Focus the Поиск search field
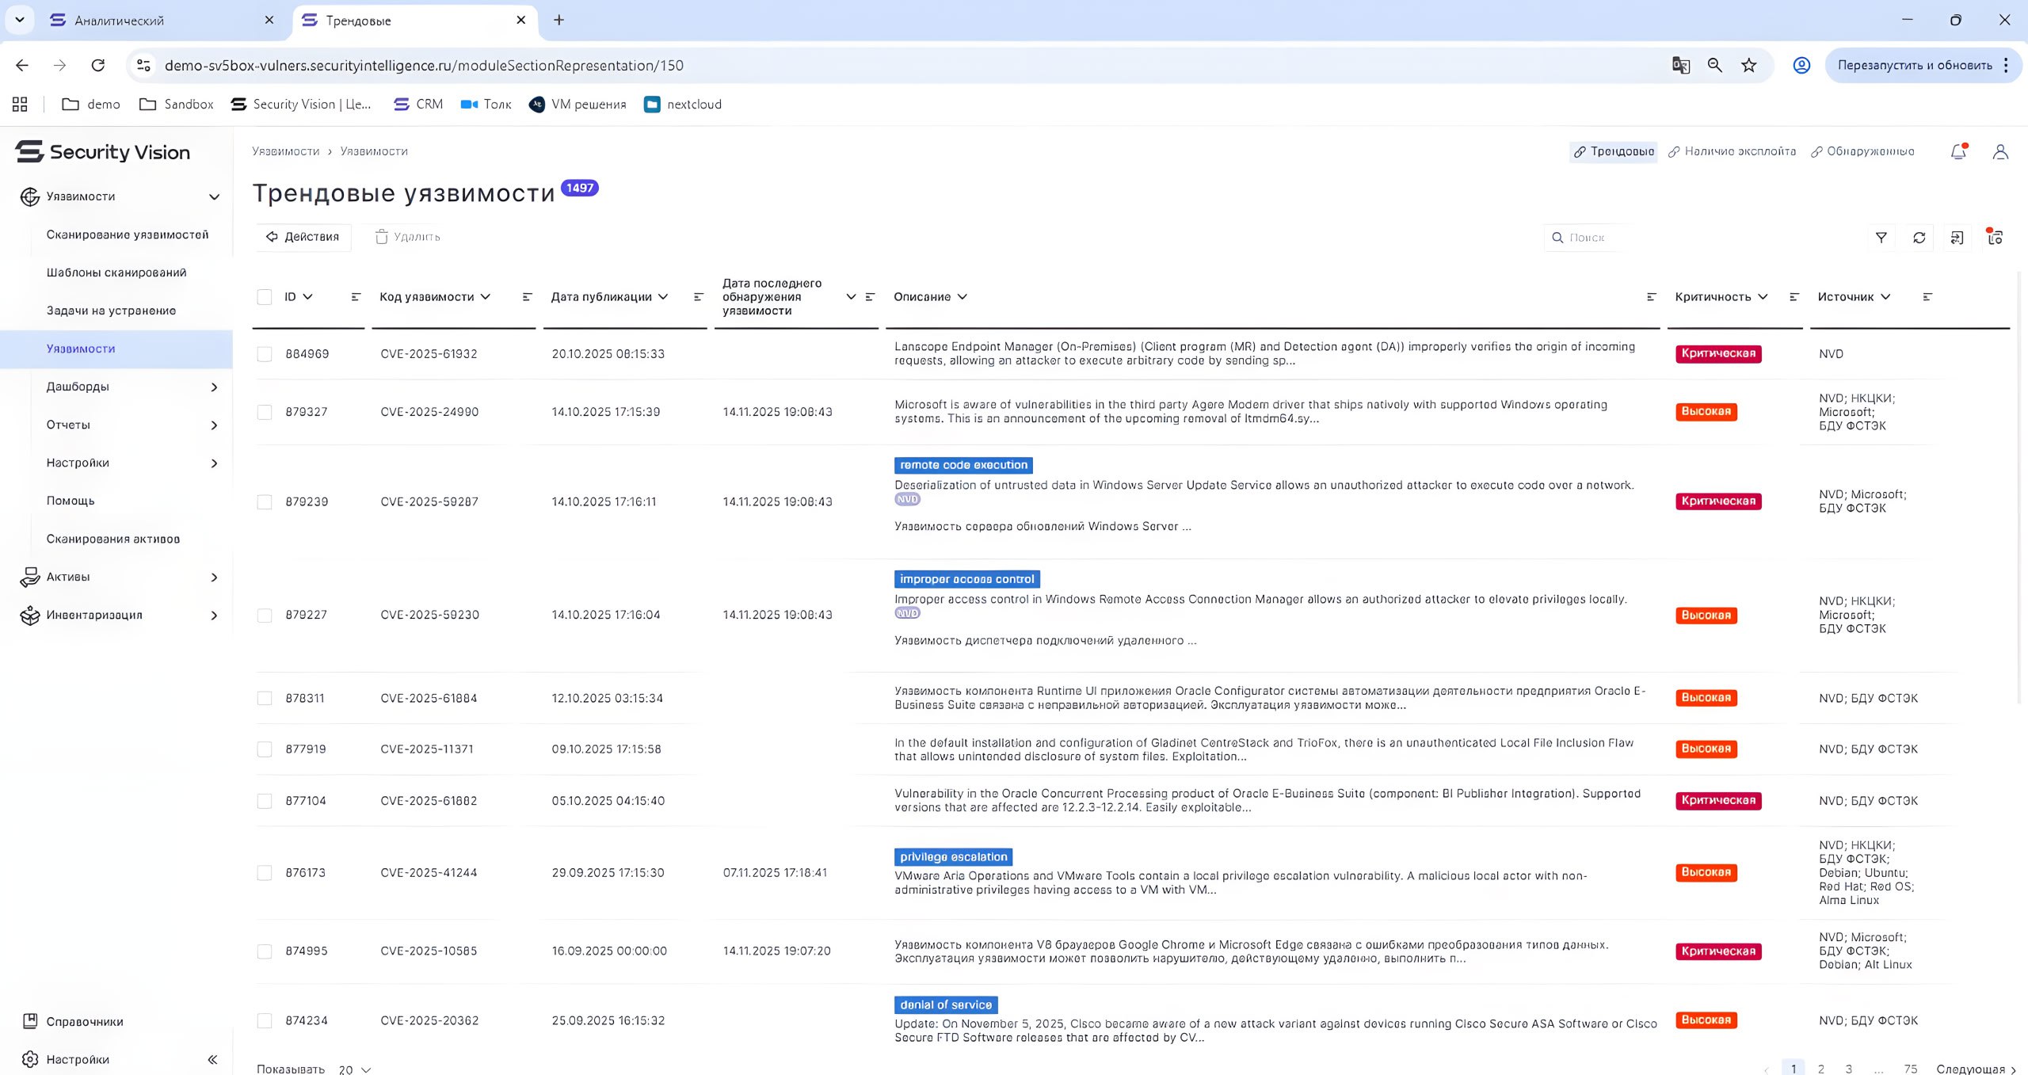Screen dimensions: 2028x1075 [x=1592, y=238]
